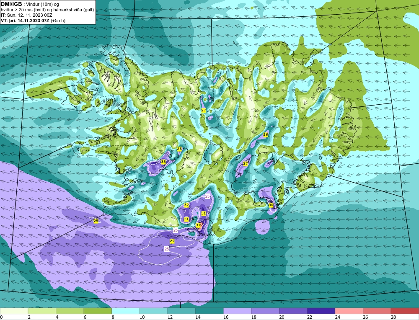The width and height of the screenshot is (419, 320).
Task: Click legend scale number '18'
Action: pyautogui.click(x=253, y=317)
